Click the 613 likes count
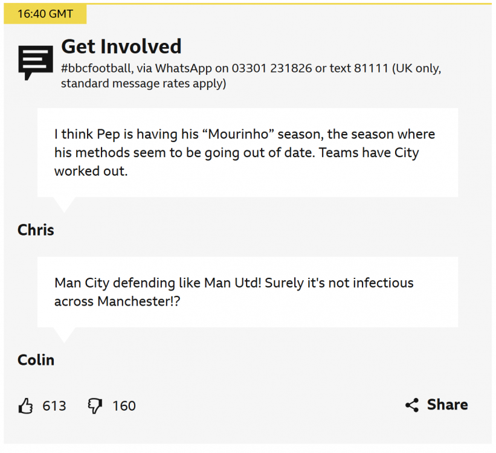The image size is (496, 453). [54, 406]
